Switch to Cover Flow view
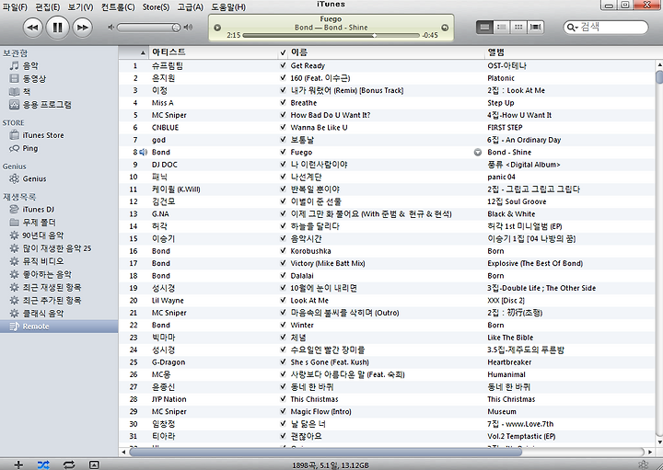Screen dimensions: 663x470 click(x=535, y=28)
